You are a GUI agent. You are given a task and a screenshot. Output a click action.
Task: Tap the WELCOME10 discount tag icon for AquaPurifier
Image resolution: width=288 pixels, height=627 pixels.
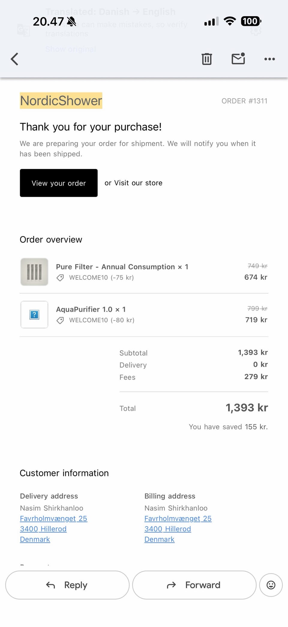click(60, 320)
